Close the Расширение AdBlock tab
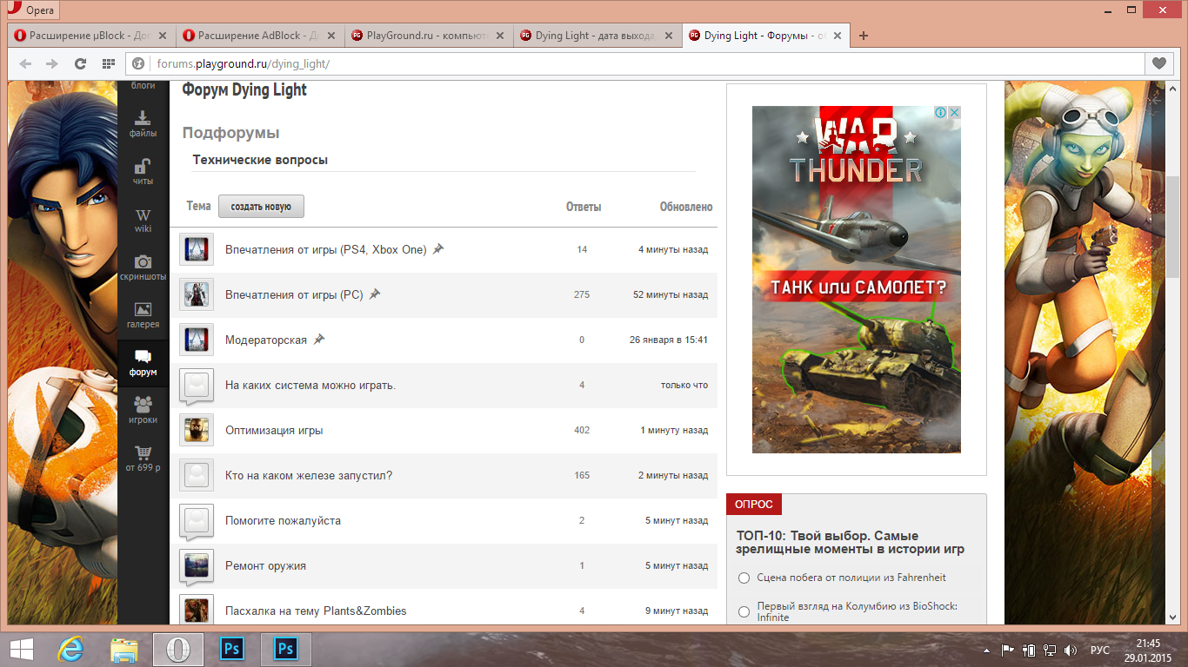 (x=330, y=36)
